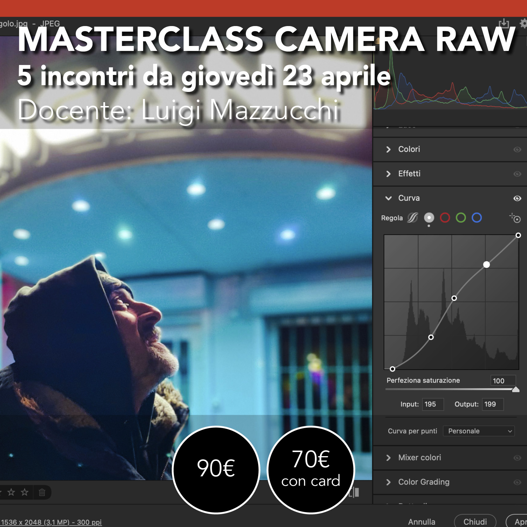This screenshot has height=527, width=527.
Task: Toggle visibility eye of Curva panel
Action: 517,199
